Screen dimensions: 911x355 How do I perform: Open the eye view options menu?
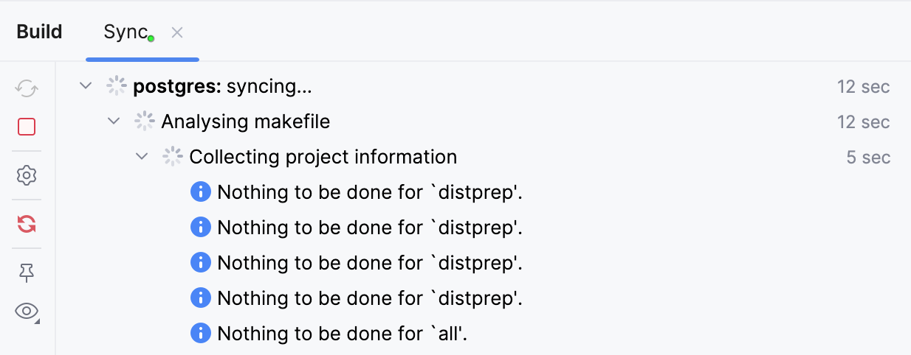[27, 312]
